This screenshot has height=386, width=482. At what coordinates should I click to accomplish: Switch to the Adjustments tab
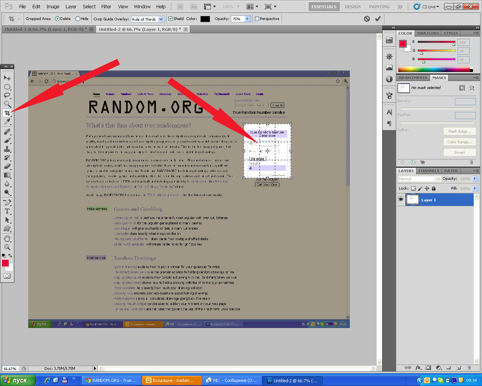tap(413, 78)
